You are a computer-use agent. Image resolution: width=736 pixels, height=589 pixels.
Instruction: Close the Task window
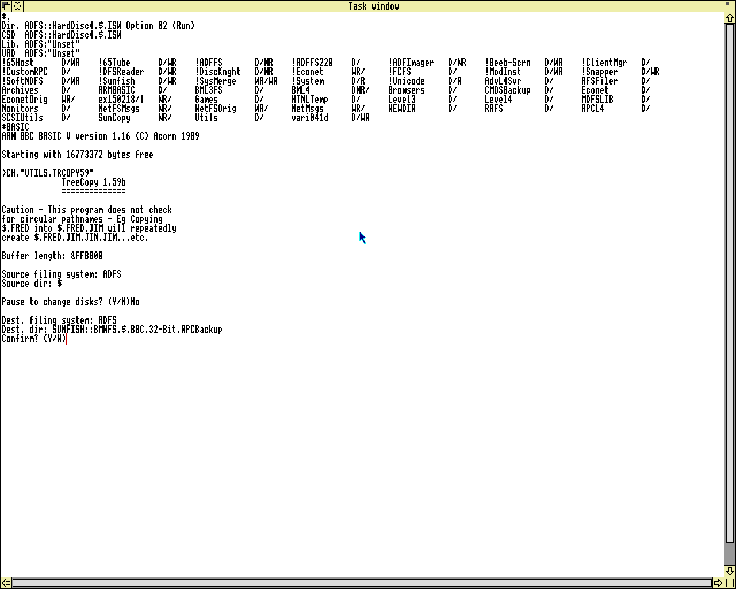pos(18,6)
